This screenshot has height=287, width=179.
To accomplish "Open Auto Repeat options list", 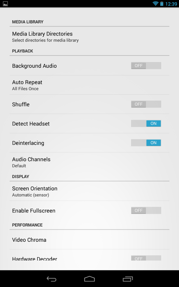I will tap(89, 85).
